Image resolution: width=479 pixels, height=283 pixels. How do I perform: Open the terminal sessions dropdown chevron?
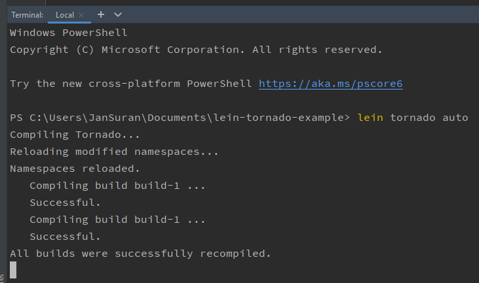coord(118,14)
